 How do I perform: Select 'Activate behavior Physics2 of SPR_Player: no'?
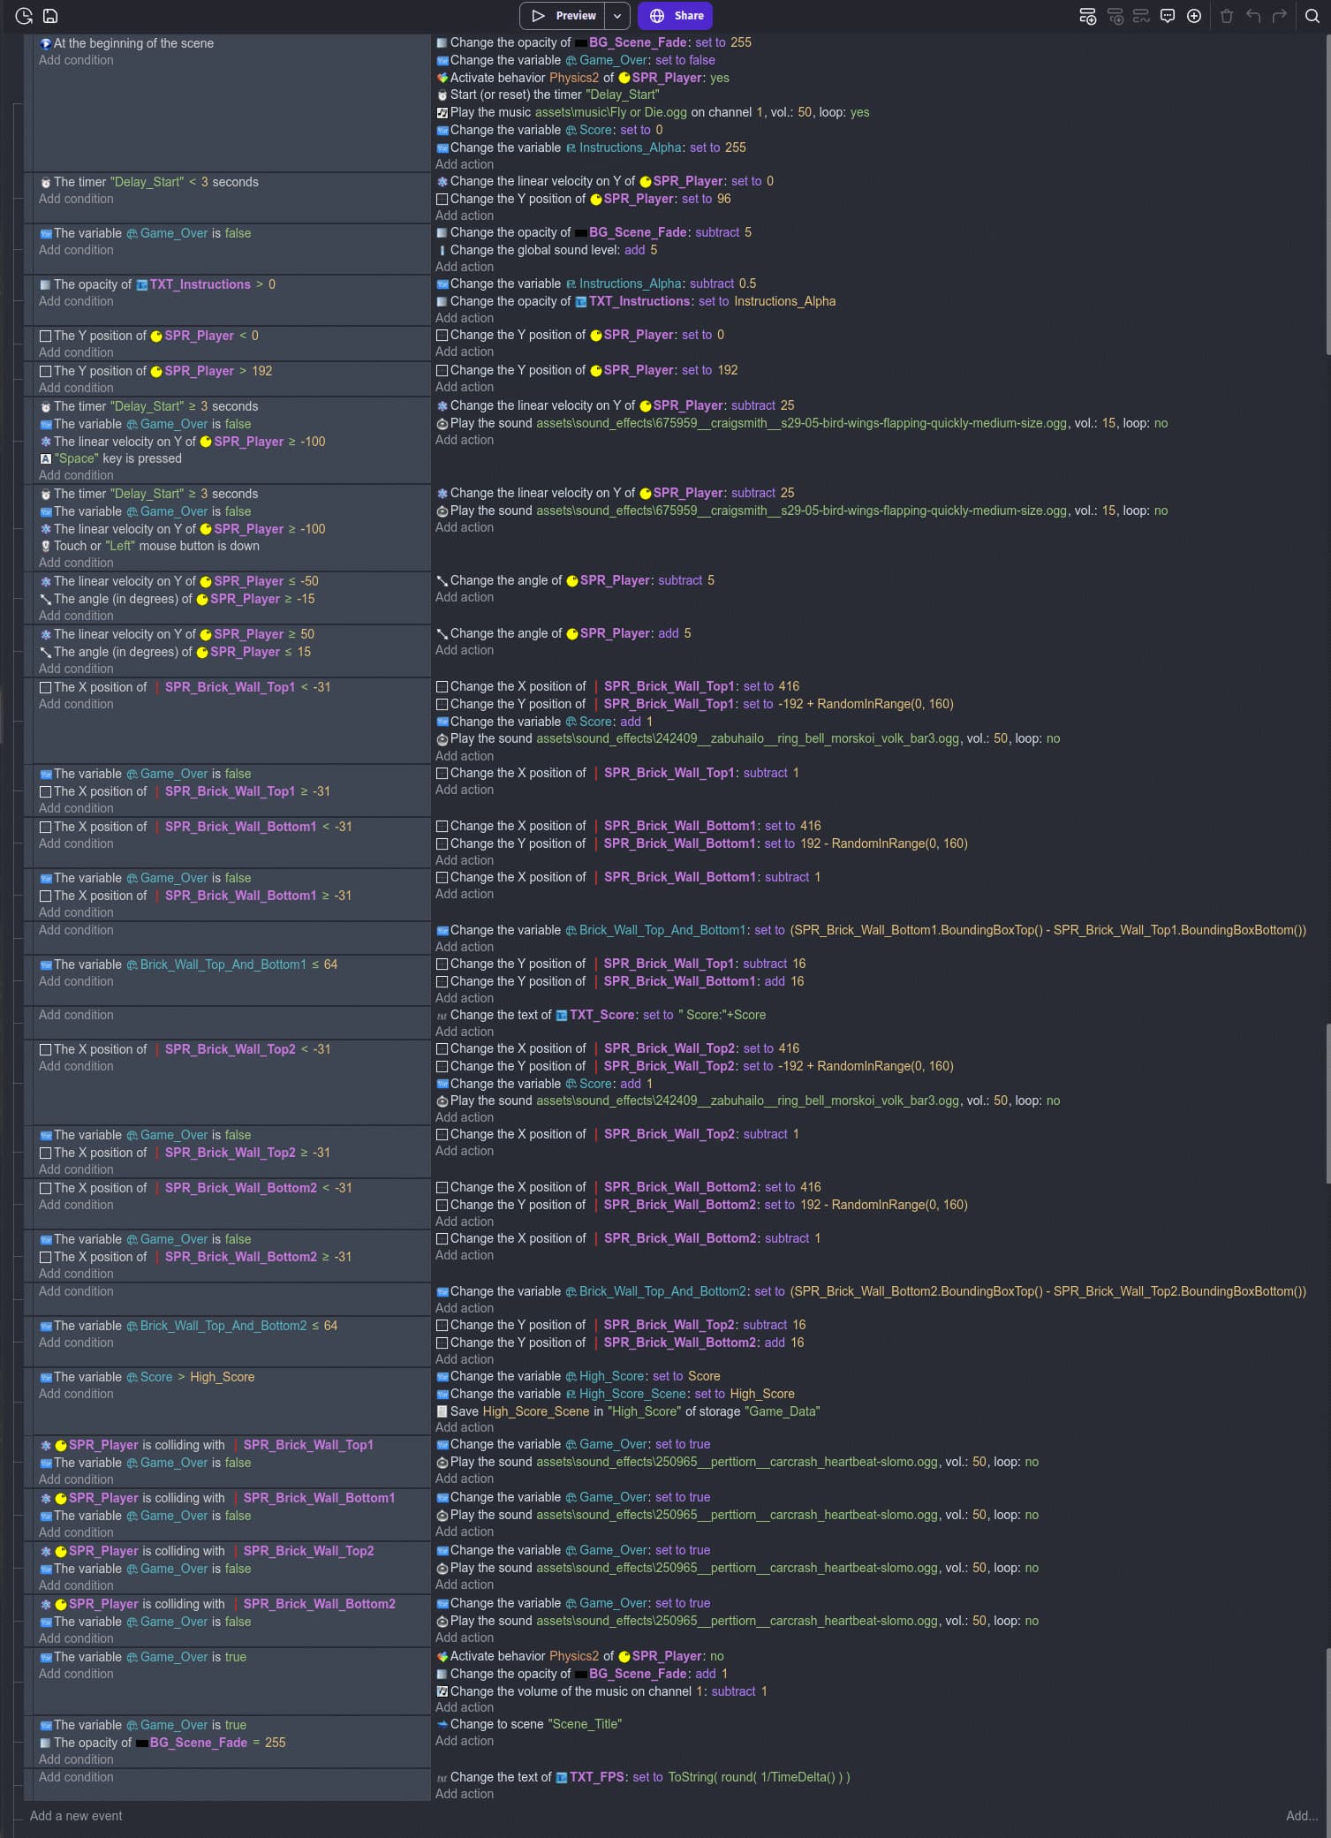[580, 1657]
